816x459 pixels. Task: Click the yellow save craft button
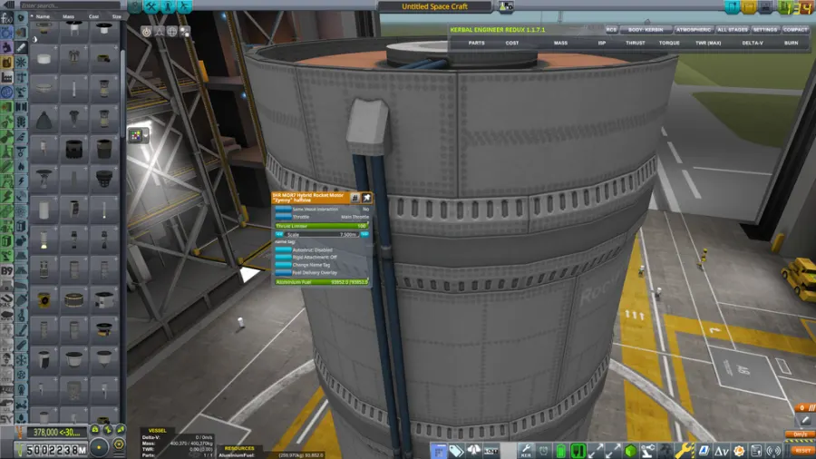[749, 6]
